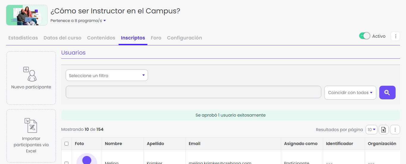Viewport: 406px width, 164px height.
Task: Check the select-all checkbox in table header
Action: click(x=67, y=144)
